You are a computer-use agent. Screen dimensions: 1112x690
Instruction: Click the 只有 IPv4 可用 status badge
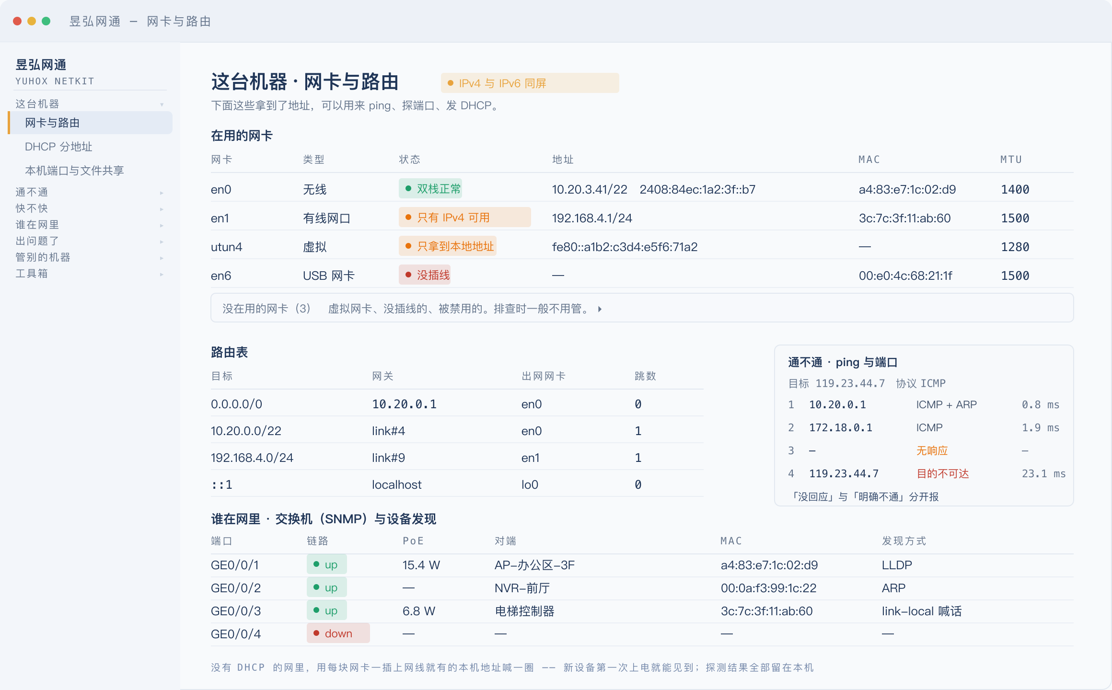click(464, 218)
